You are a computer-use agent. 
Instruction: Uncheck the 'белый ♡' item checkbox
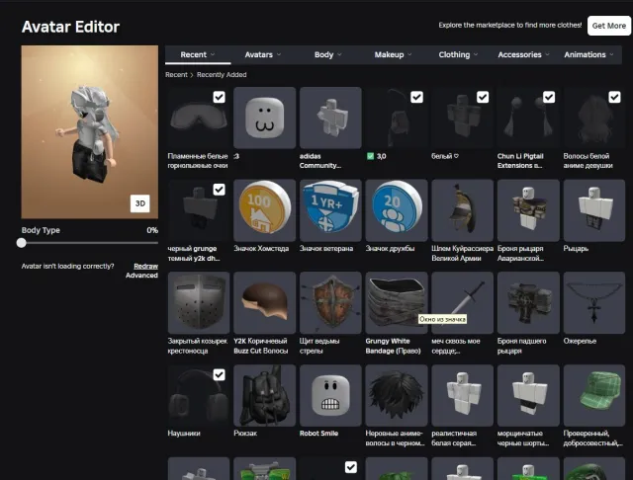coord(483,97)
